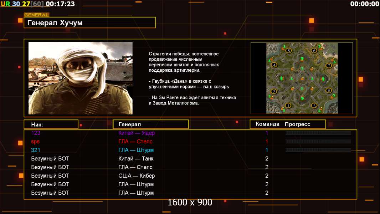Viewport: 380px width, 214px height.
Task: Click the Китай — Танк bot general
Action: pyautogui.click(x=136, y=159)
